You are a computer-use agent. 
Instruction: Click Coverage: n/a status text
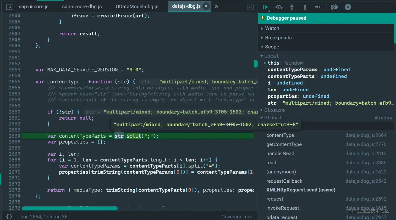237,217
